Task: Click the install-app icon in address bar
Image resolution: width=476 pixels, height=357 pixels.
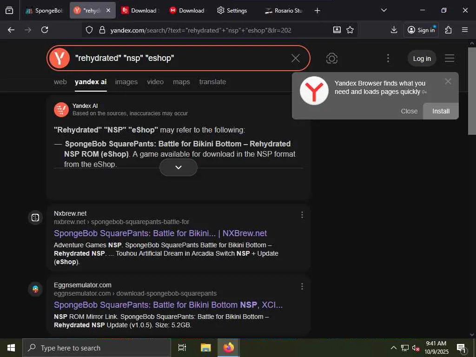Action: (x=337, y=30)
